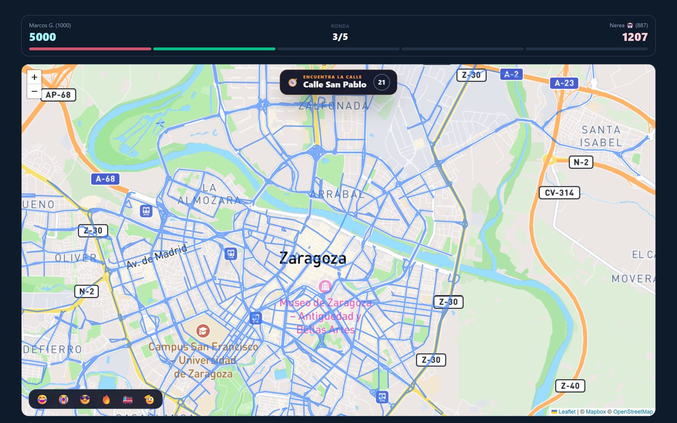Click the LA ALMOZARA neighborhood label

[x=209, y=194]
